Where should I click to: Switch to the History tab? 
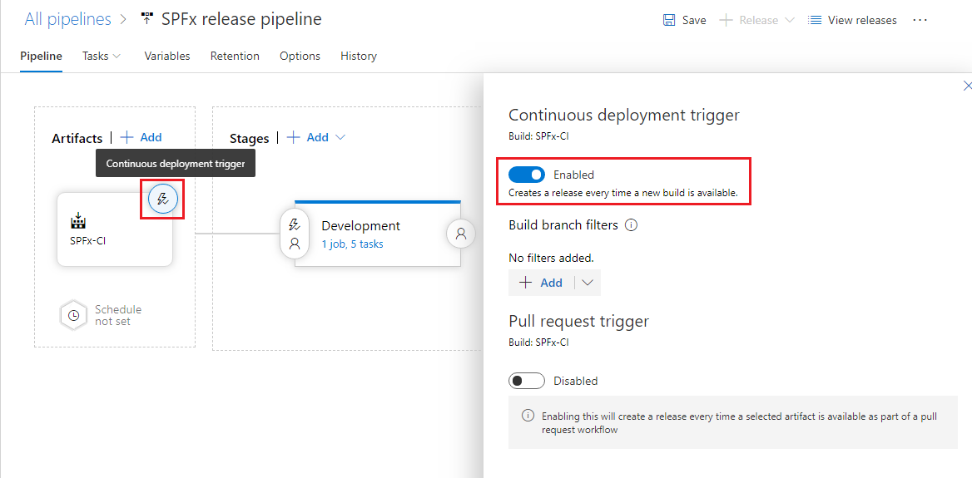point(358,56)
